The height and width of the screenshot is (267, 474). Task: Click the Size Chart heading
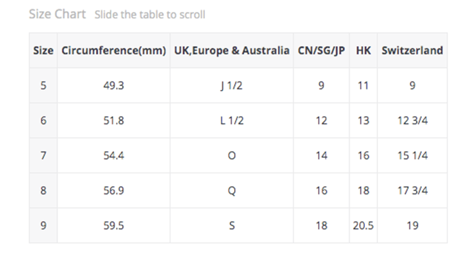tap(57, 14)
